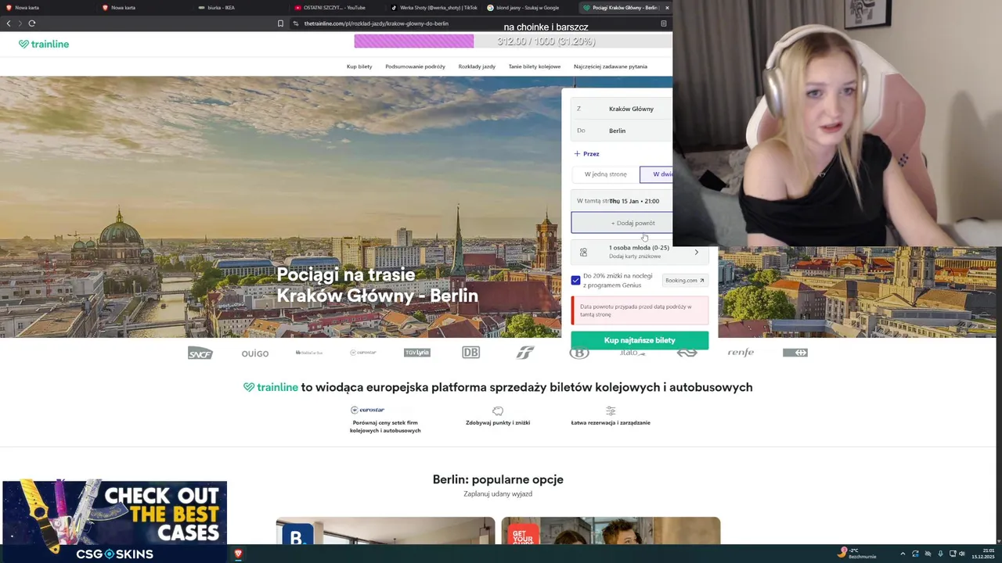This screenshot has width=1002, height=563.
Task: Click the browser address bar URL
Action: [376, 23]
